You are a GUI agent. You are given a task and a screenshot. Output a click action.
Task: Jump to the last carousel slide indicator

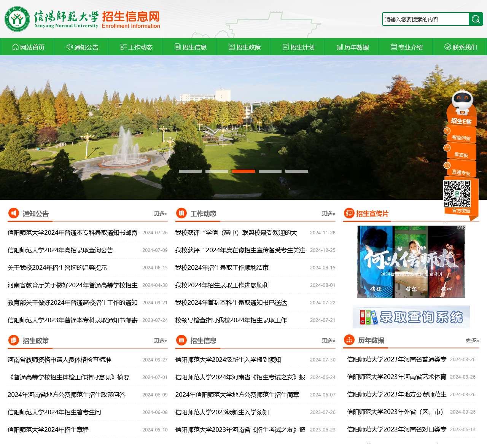click(297, 171)
